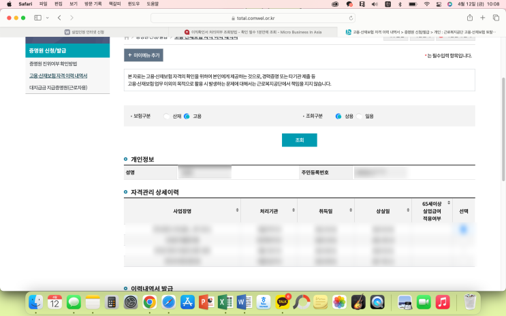Image resolution: width=506 pixels, height=316 pixels.
Task: Open GarageBand from the Dock
Action: pos(358,302)
